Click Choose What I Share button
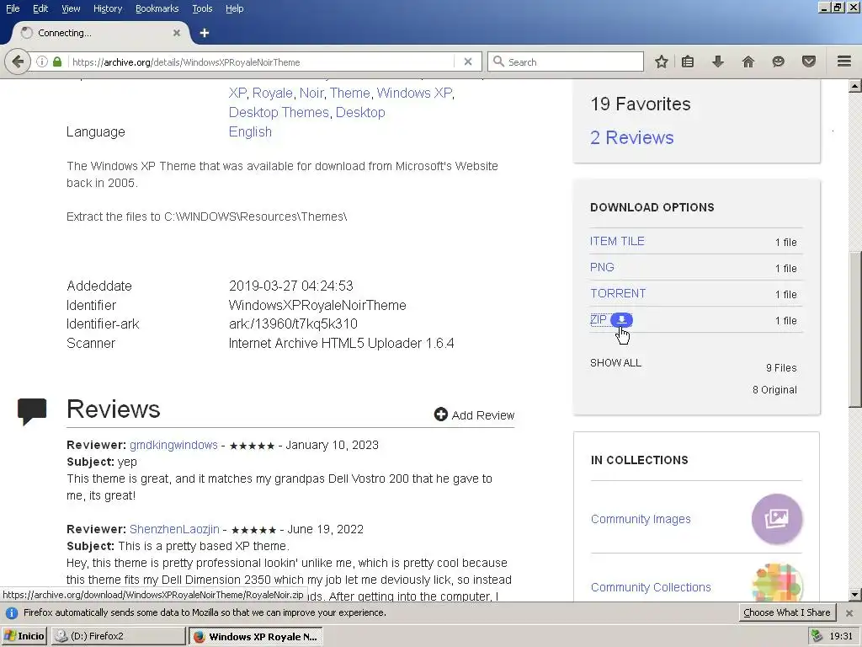Screen dimensions: 862x647 click(x=787, y=612)
